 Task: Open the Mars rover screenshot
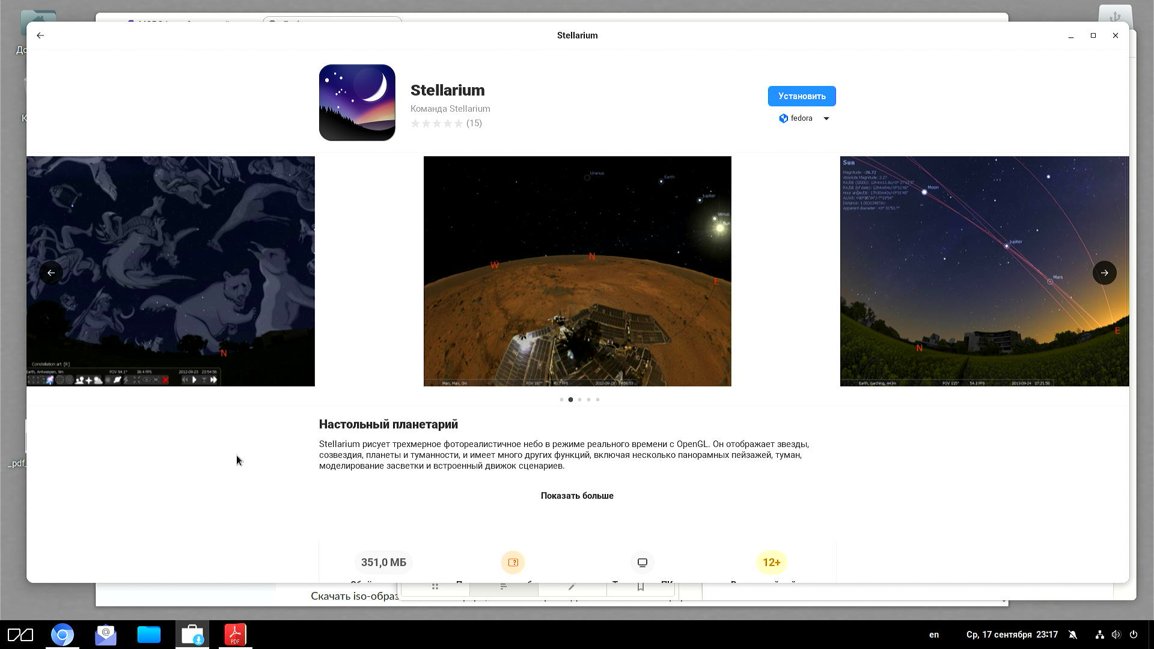[x=577, y=271]
